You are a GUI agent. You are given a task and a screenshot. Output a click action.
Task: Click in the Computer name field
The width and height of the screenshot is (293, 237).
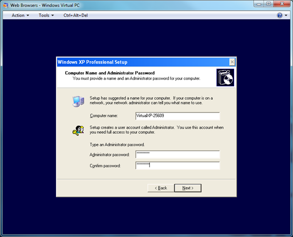(x=178, y=116)
